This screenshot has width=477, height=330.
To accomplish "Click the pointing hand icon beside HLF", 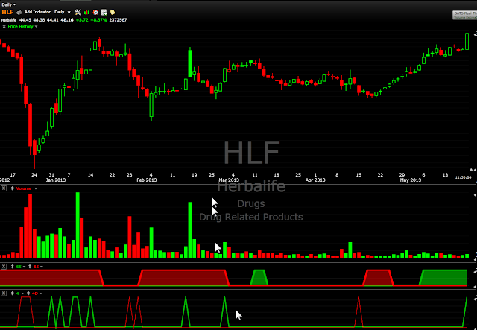I will [19, 12].
